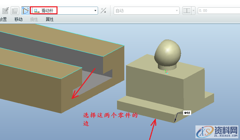The width and height of the screenshot is (240, 140).
Task: Click the flip constraint orientation icon
Action: (103, 11)
